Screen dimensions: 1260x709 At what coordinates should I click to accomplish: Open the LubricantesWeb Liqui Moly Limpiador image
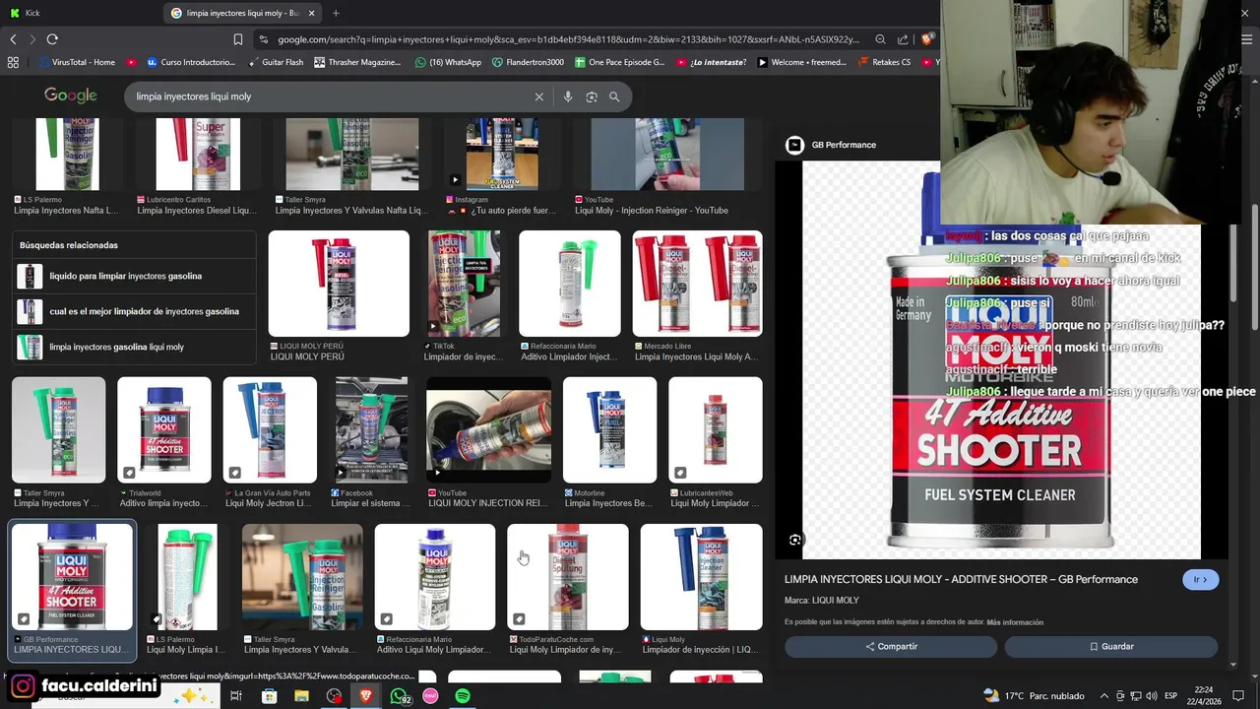click(716, 429)
